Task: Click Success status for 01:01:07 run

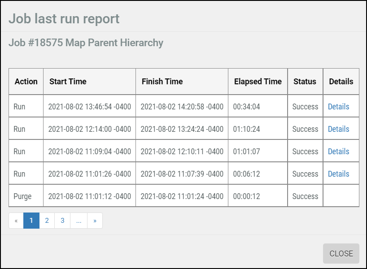Action: pyautogui.click(x=305, y=152)
